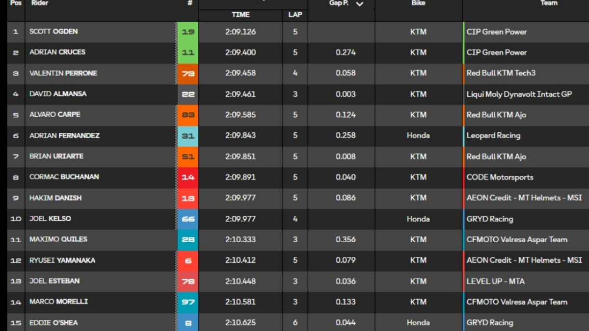Select the CIP Green Power team for Ogden
589x331 pixels.
tap(497, 32)
